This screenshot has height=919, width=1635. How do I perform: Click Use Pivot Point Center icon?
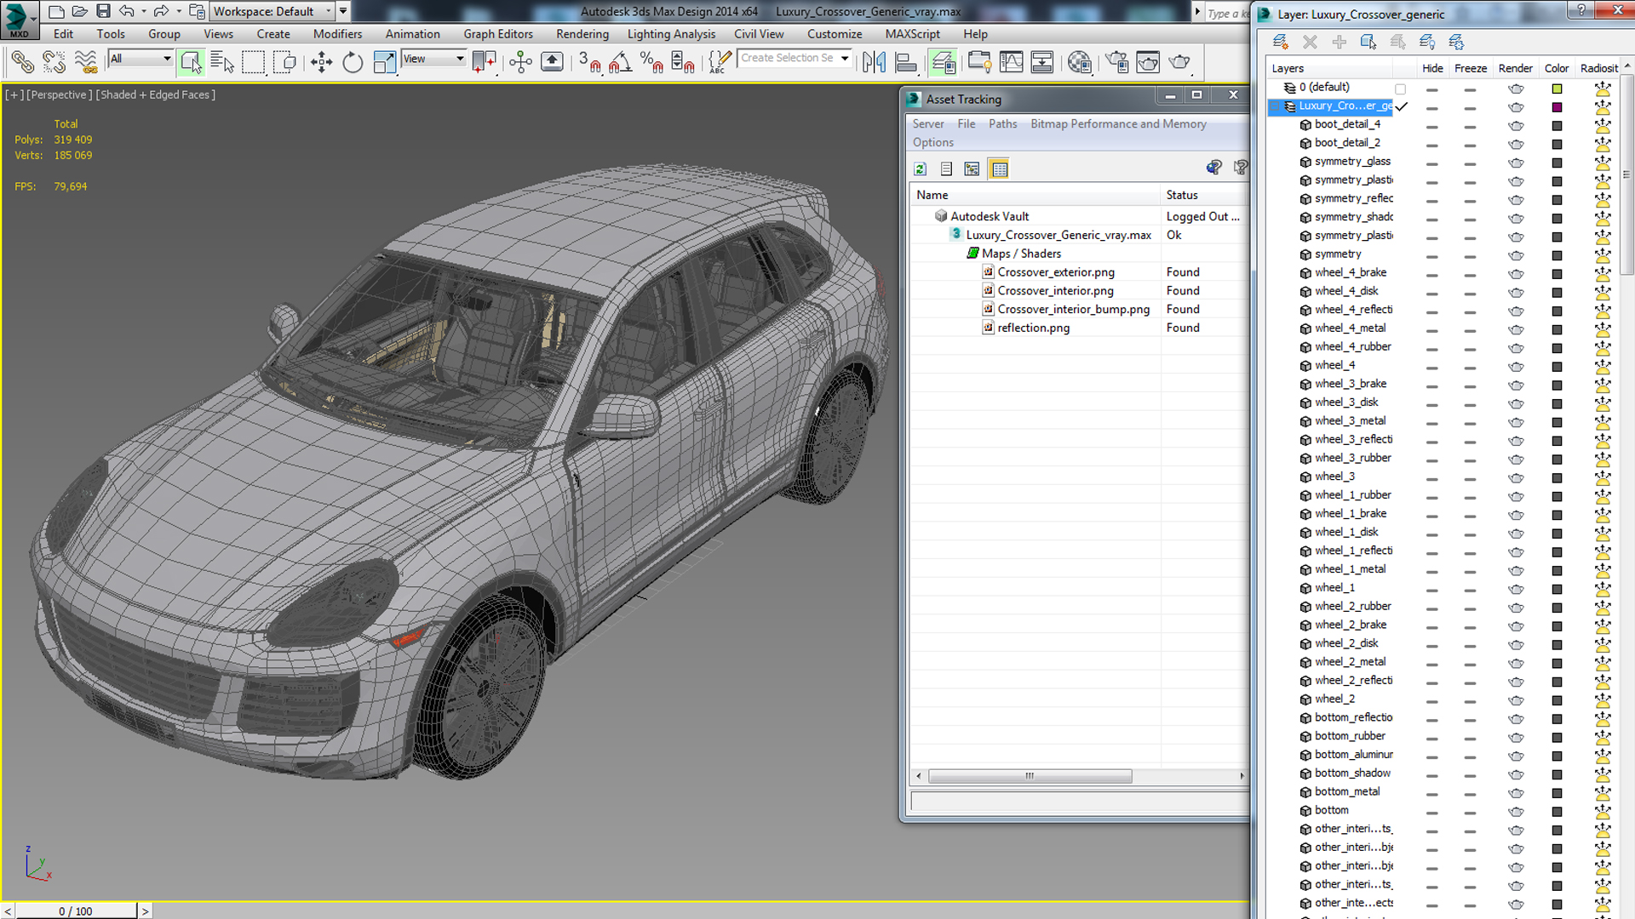click(484, 62)
